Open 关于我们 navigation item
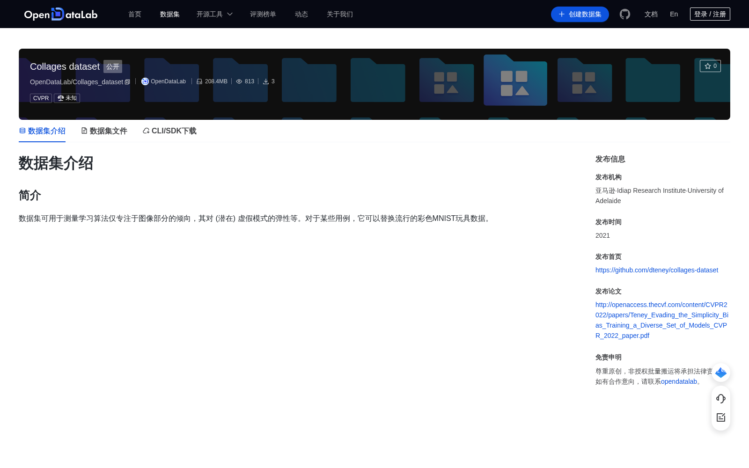749x468 pixels. (340, 14)
